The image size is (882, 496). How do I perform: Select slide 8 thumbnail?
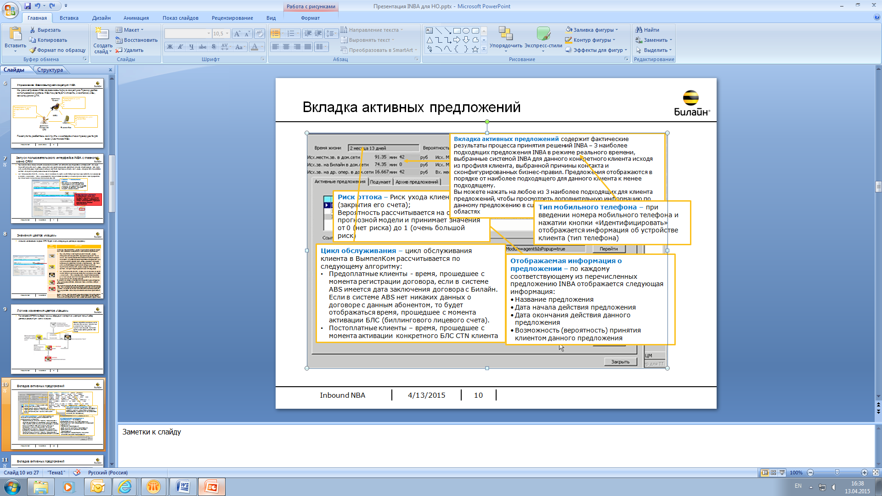tap(57, 264)
